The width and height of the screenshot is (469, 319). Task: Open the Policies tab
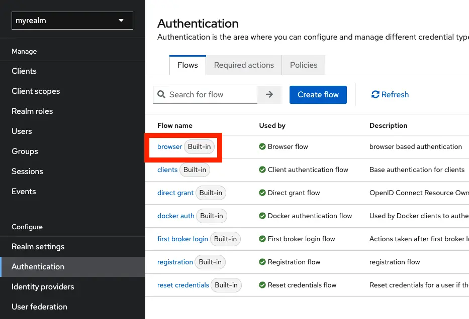coord(303,65)
